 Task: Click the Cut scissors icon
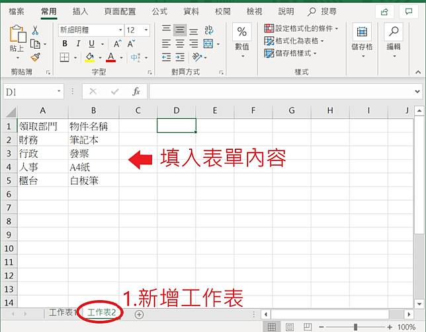pos(35,30)
